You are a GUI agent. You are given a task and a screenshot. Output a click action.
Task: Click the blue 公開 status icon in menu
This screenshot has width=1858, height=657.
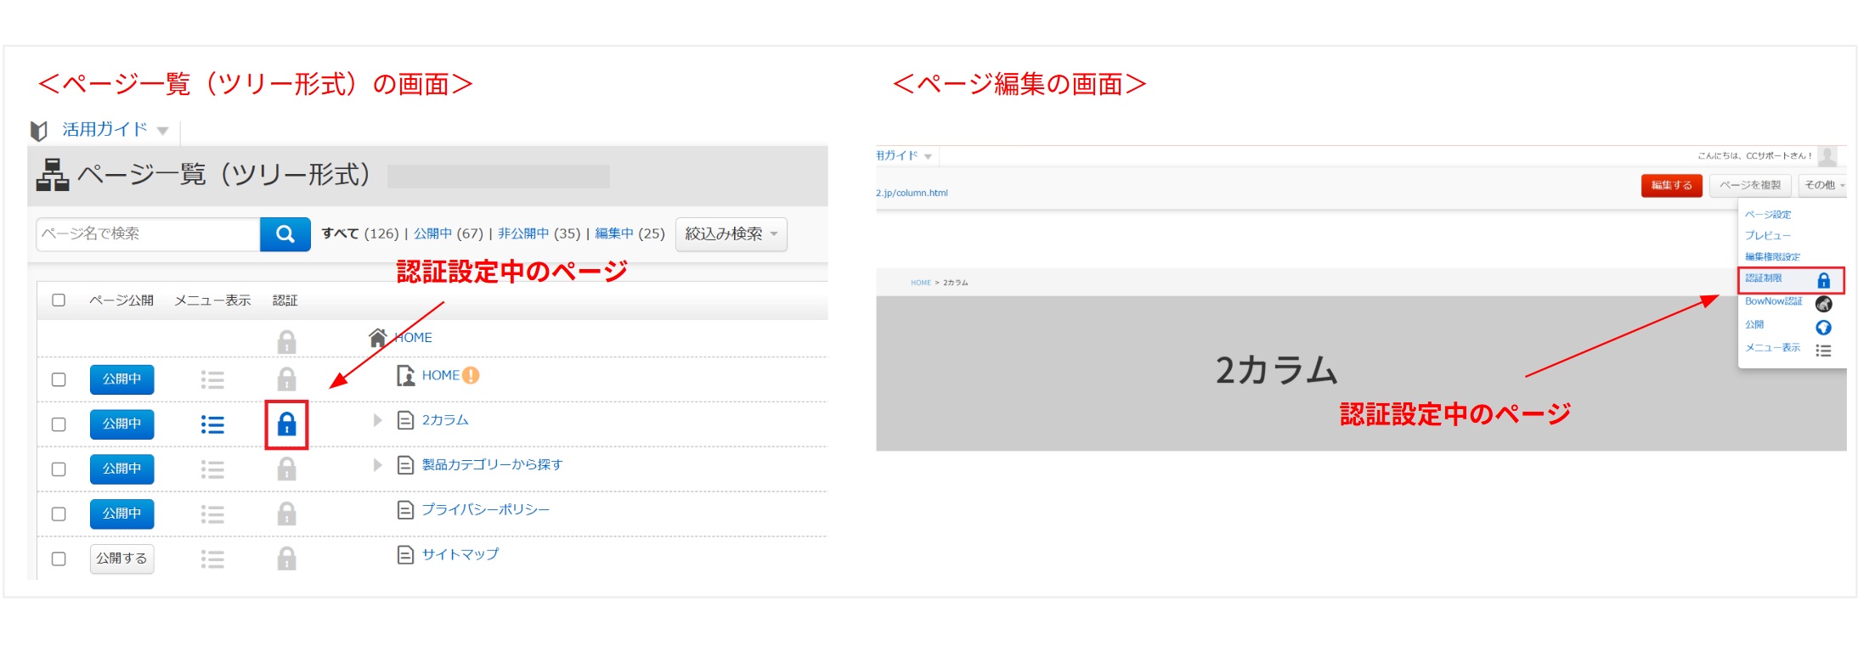(x=1823, y=328)
